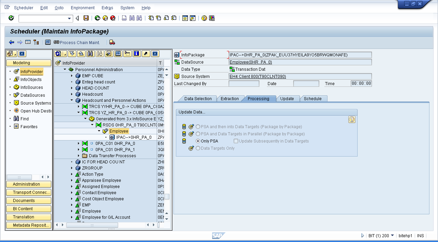Viewport: 438px width, 242px height.
Task: Switch to the Data Selection tab
Action: (198, 98)
